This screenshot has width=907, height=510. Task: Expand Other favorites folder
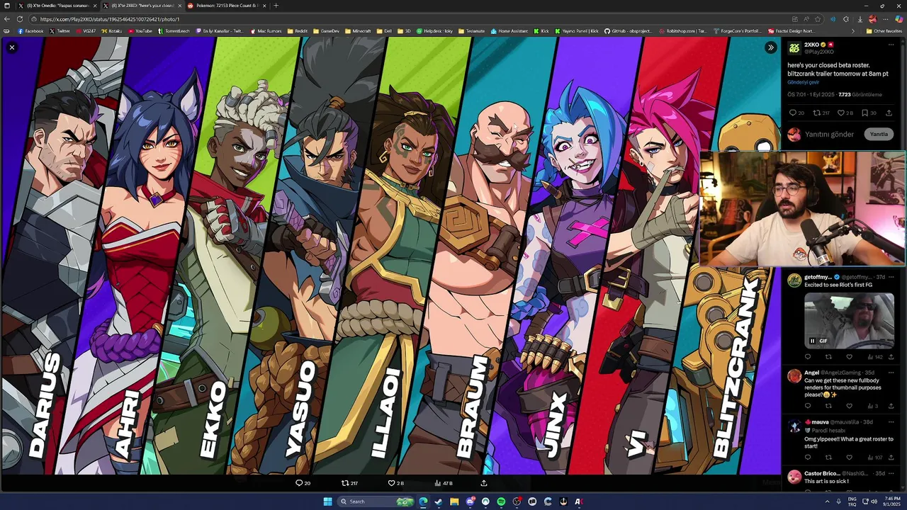886,31
